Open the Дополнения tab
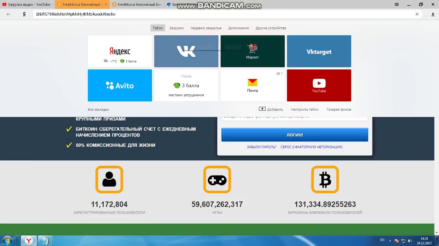Image resolution: width=439 pixels, height=246 pixels. point(238,28)
